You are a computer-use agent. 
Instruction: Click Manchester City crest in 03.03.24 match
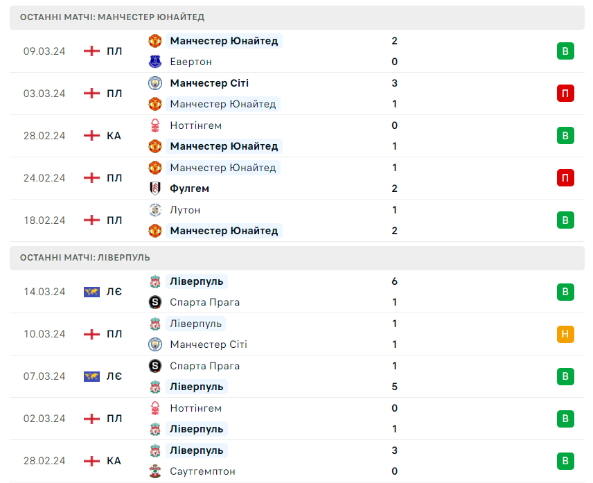[155, 83]
